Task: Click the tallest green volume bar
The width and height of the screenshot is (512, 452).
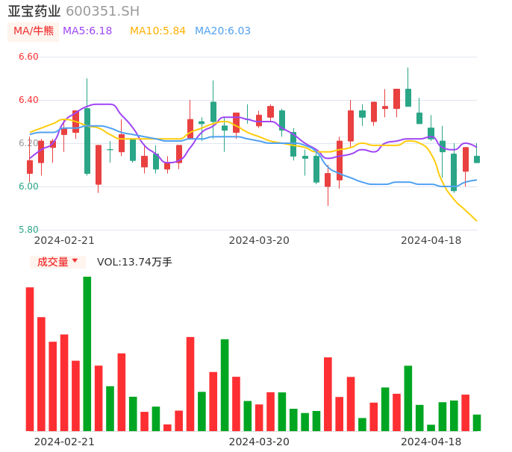Action: point(87,354)
